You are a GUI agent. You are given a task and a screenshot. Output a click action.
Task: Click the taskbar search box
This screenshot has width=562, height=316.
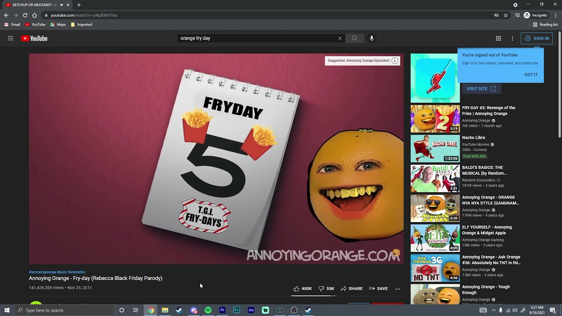64,310
